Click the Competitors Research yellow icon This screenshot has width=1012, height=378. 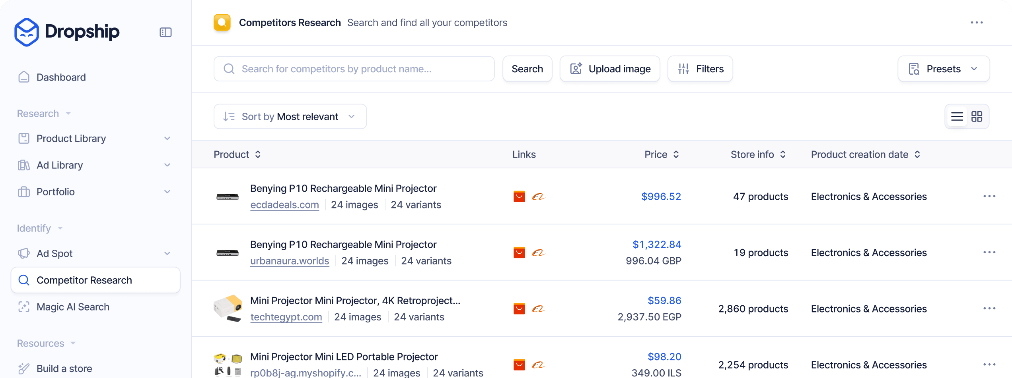(x=222, y=23)
